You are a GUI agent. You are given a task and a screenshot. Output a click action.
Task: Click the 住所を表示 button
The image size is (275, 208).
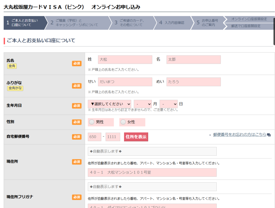(x=136, y=137)
